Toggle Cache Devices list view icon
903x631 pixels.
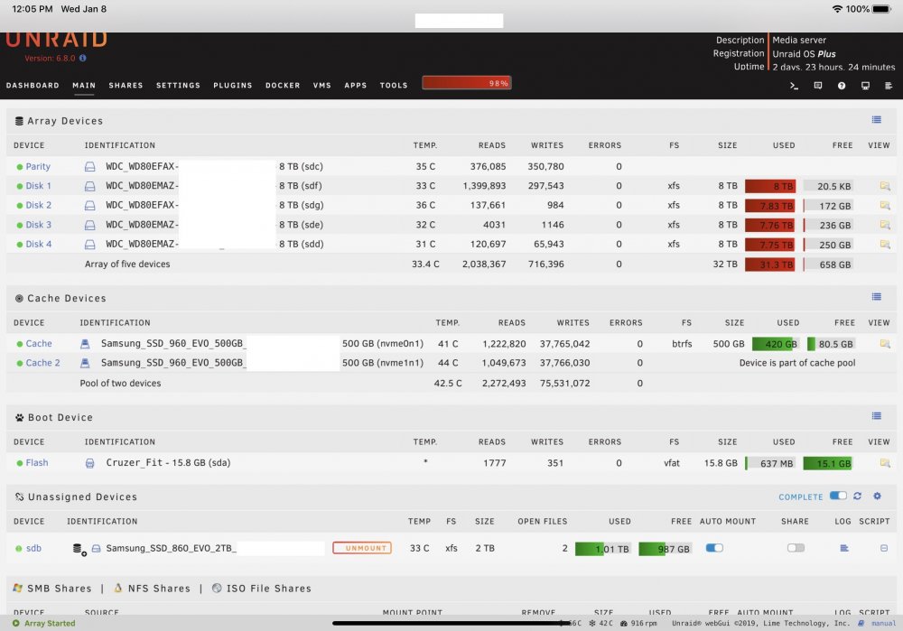(x=877, y=297)
